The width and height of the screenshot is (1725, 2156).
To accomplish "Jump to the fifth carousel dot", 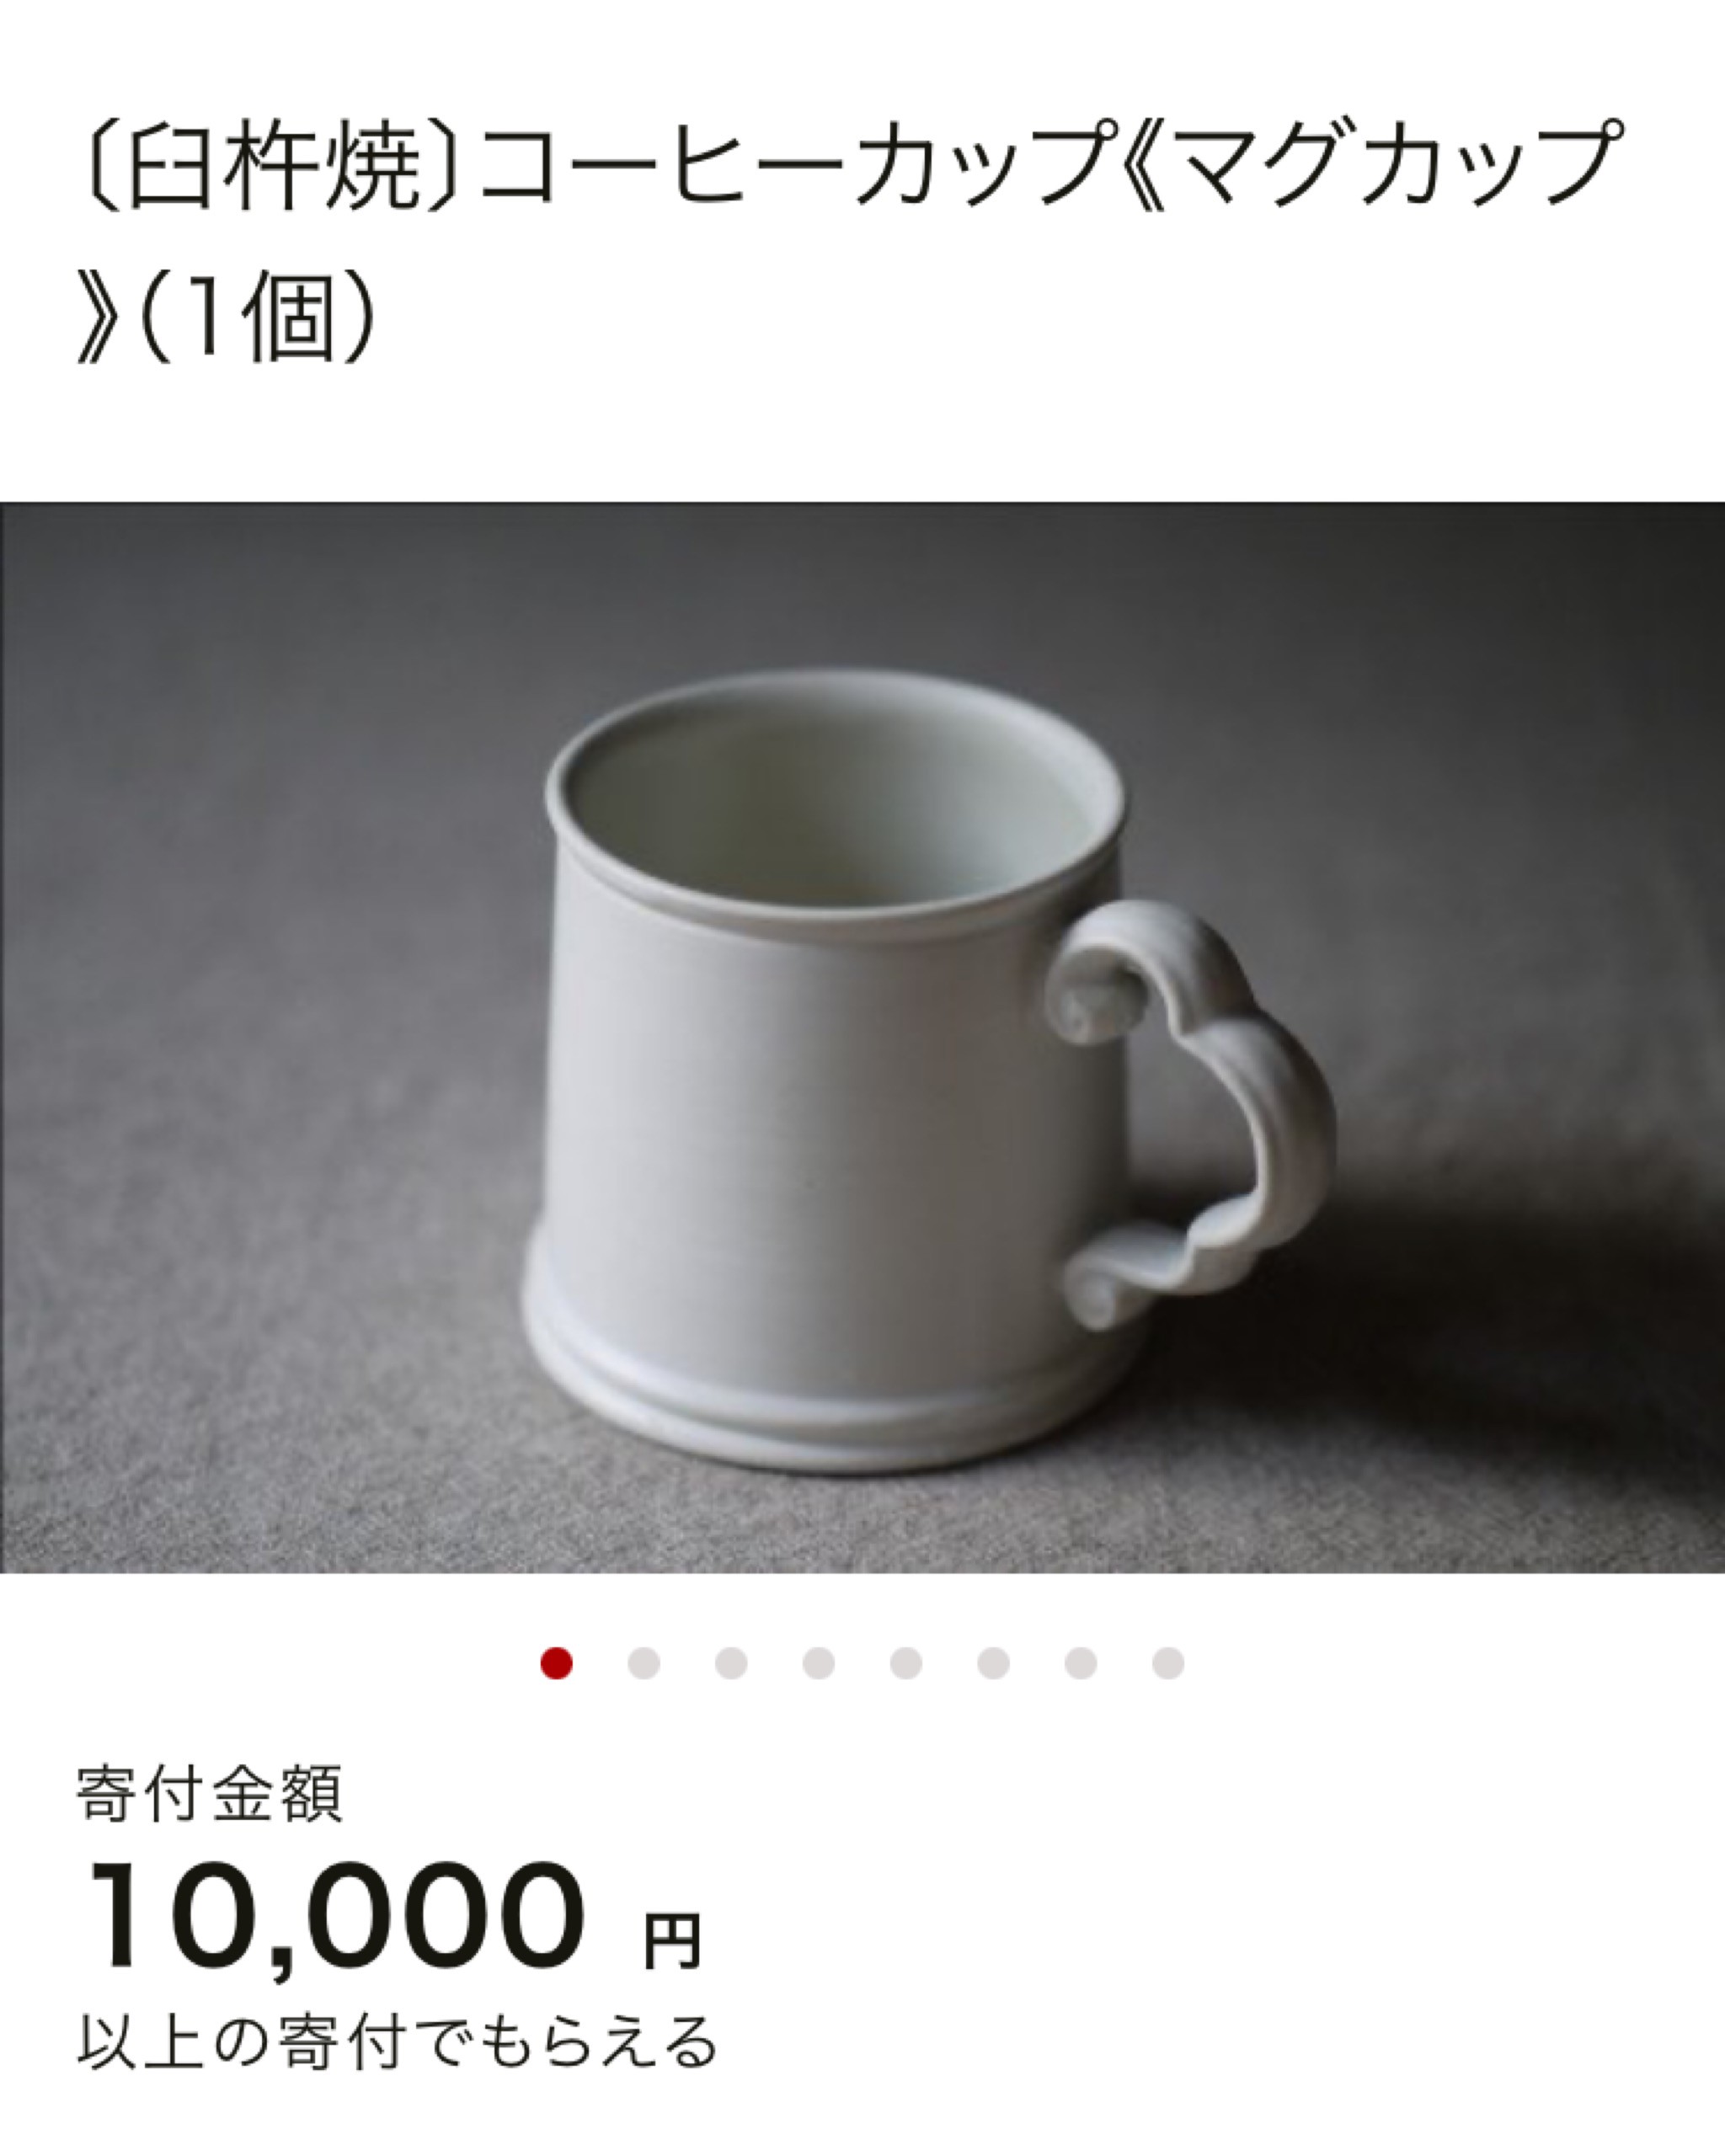I will tap(906, 1663).
